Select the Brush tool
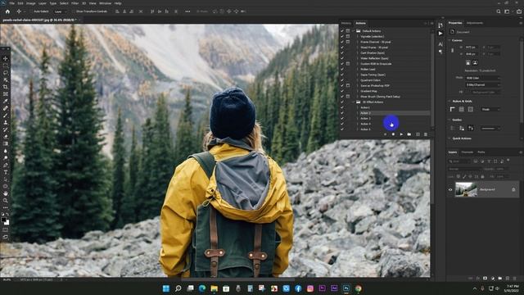524x295 pixels. point(6,116)
